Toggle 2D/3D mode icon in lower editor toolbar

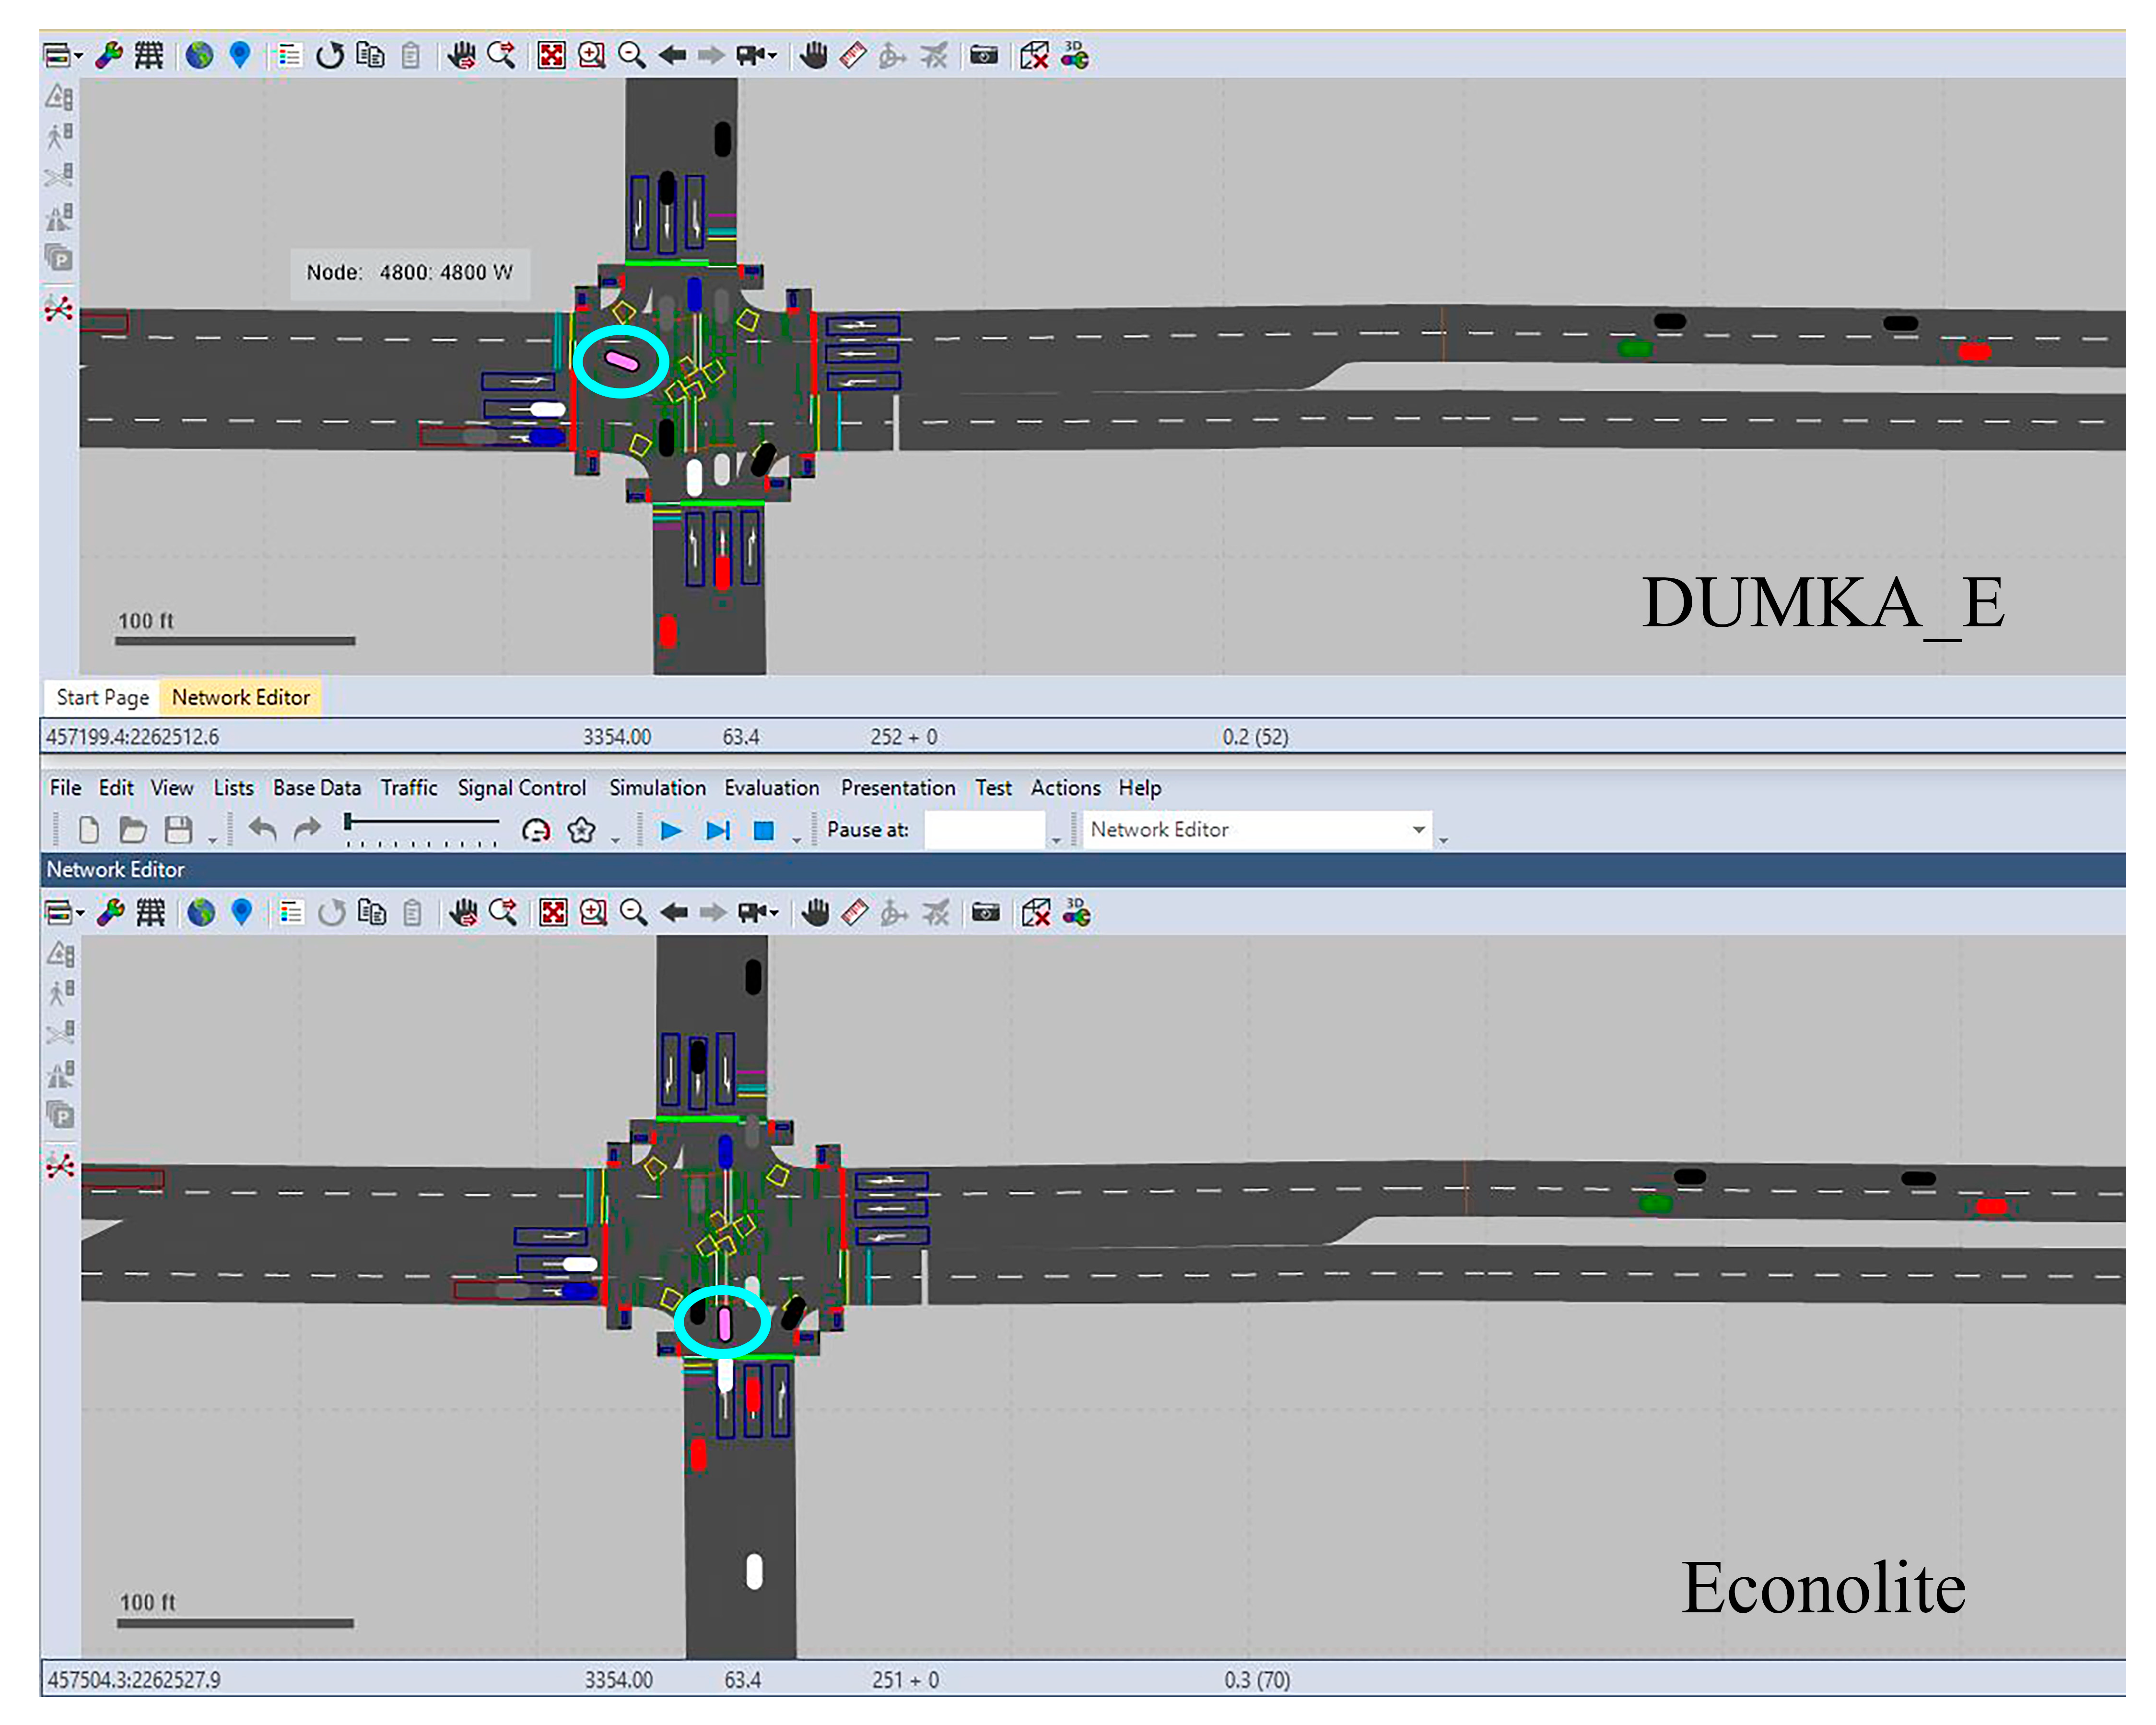[x=1077, y=912]
